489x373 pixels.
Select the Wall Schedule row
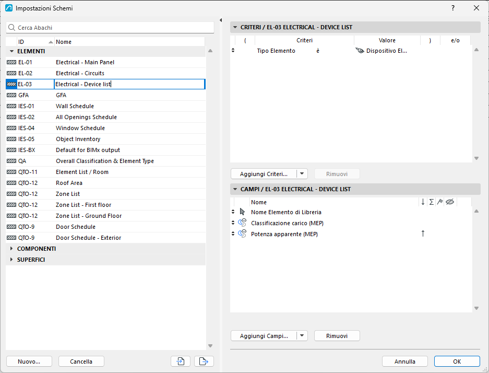tap(106, 106)
